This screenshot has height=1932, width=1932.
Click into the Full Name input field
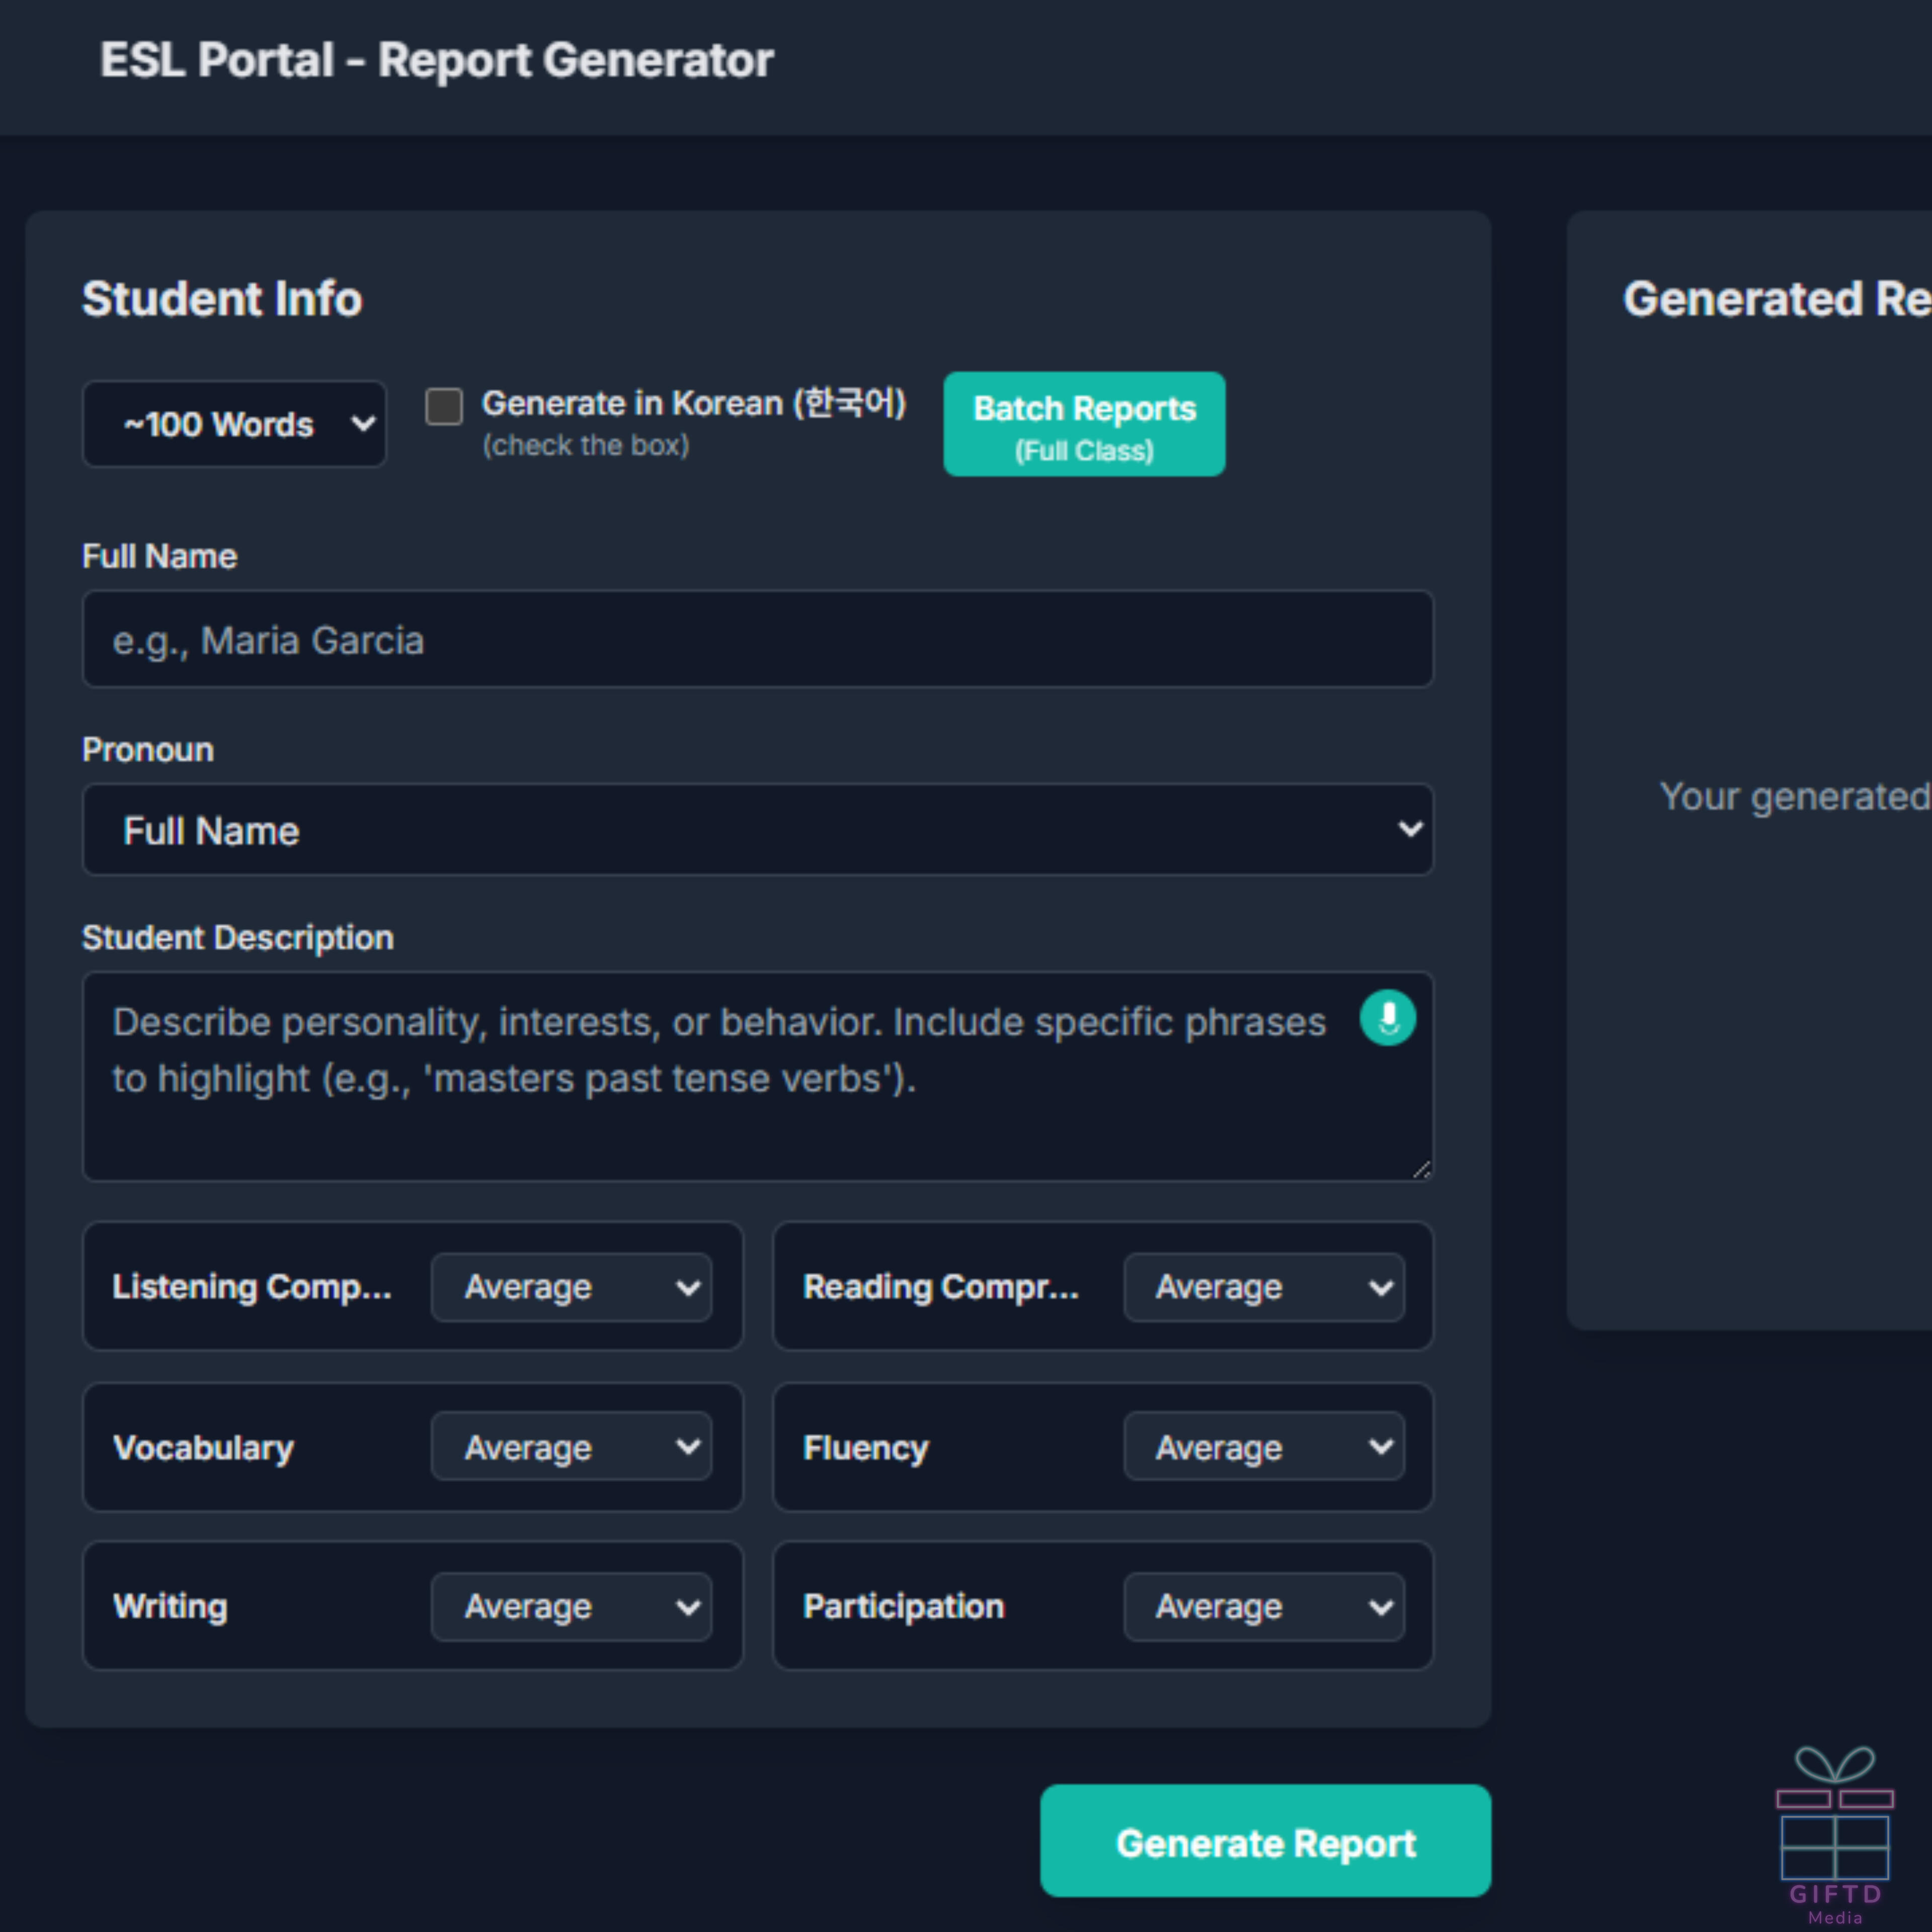click(x=757, y=639)
